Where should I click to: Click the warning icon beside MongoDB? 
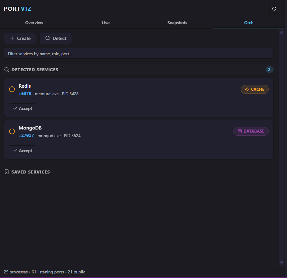coord(12,131)
